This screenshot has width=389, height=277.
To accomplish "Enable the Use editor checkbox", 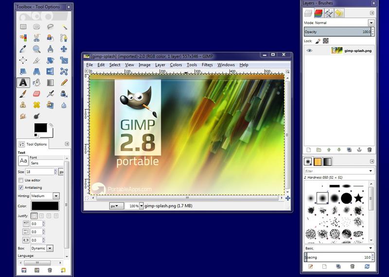I will point(21,180).
